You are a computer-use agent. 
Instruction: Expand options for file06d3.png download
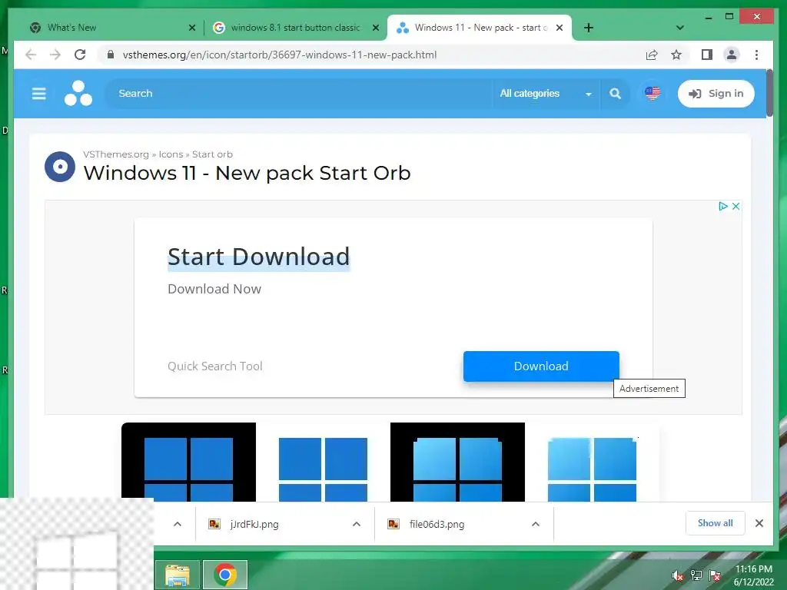pyautogui.click(x=536, y=524)
